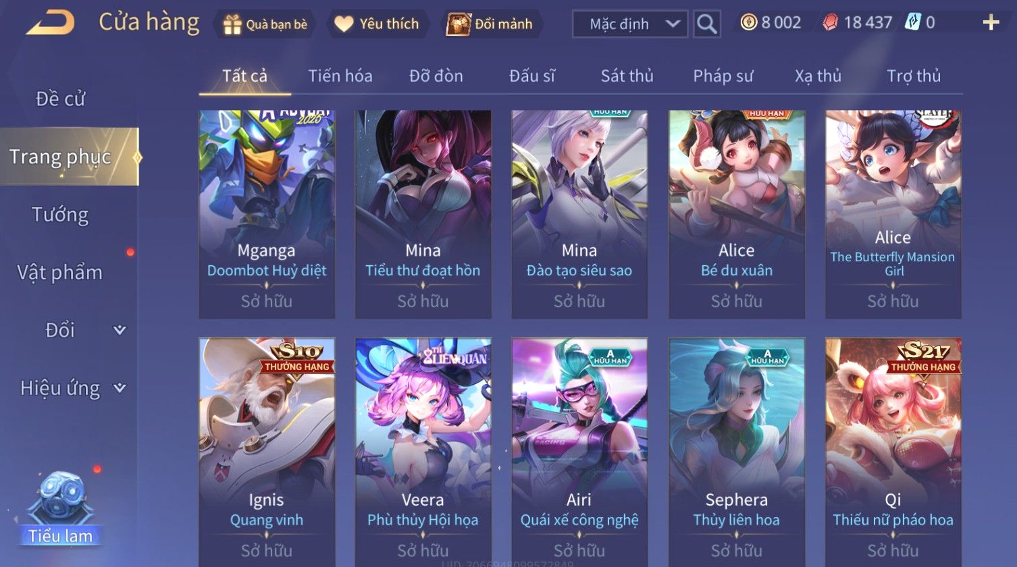Open the search magnifier icon
The height and width of the screenshot is (567, 1017).
pyautogui.click(x=706, y=24)
